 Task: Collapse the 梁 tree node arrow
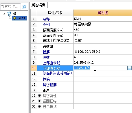(4, 14)
